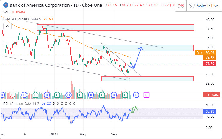Select the bottom blue support zone rectangle
This screenshot has height=139, width=222.
point(148,78)
